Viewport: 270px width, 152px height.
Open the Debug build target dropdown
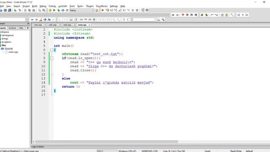(93, 10)
